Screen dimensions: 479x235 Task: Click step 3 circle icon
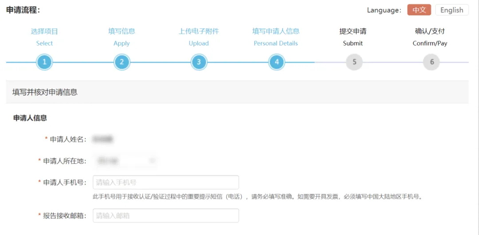(199, 62)
